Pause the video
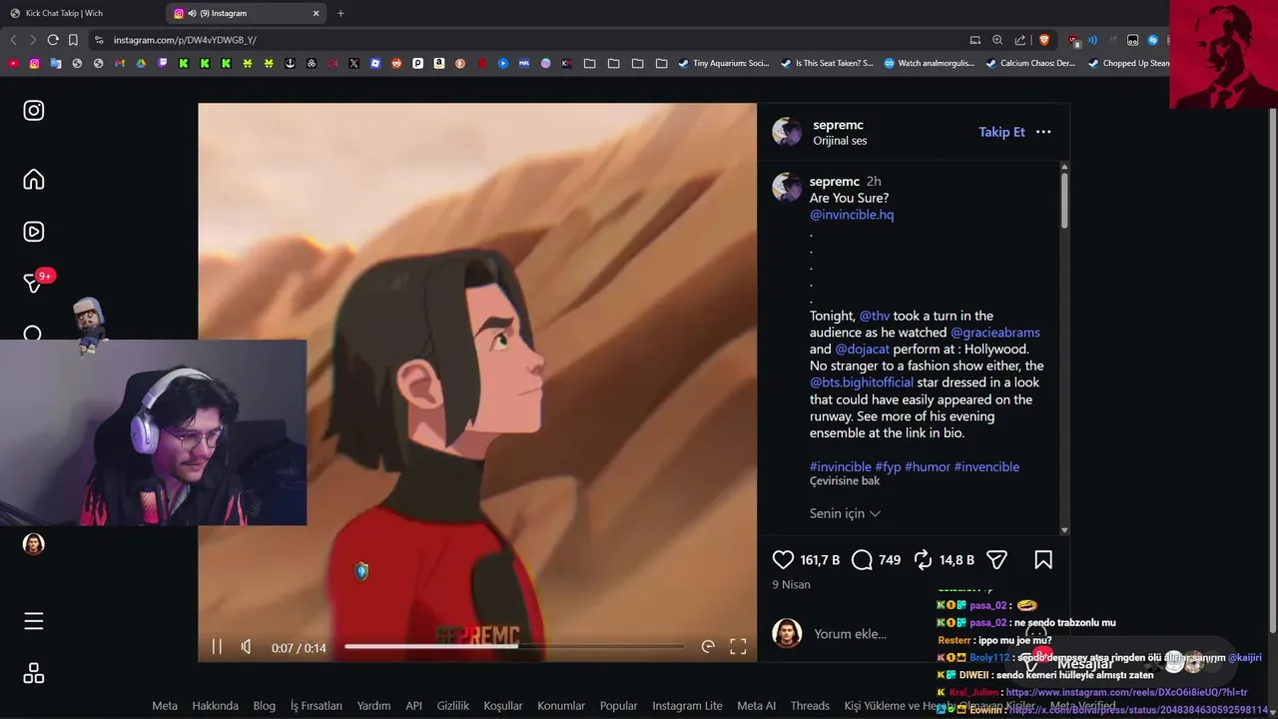 pos(217,646)
